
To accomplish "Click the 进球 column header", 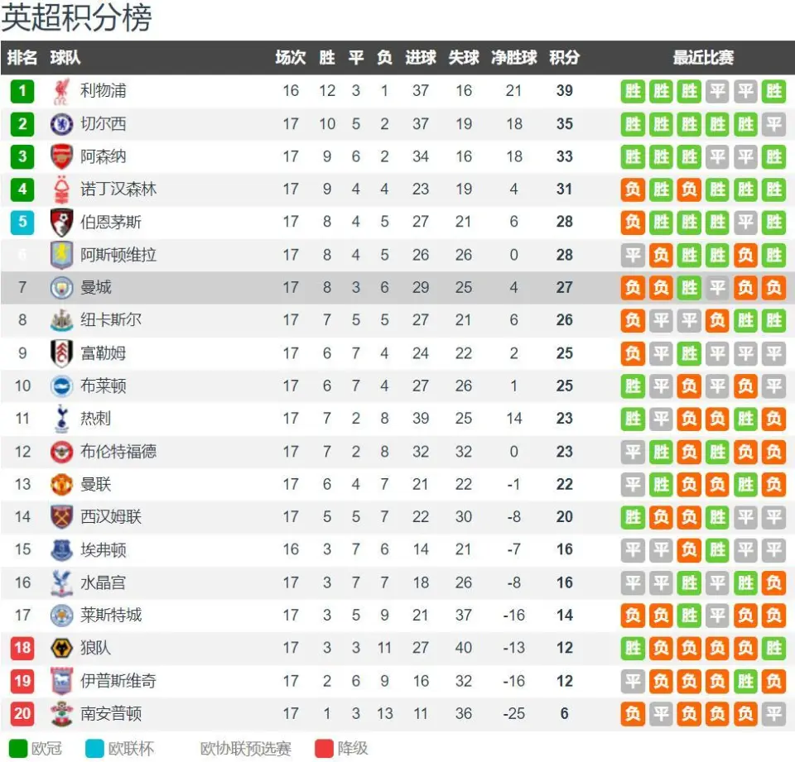I will [x=421, y=57].
